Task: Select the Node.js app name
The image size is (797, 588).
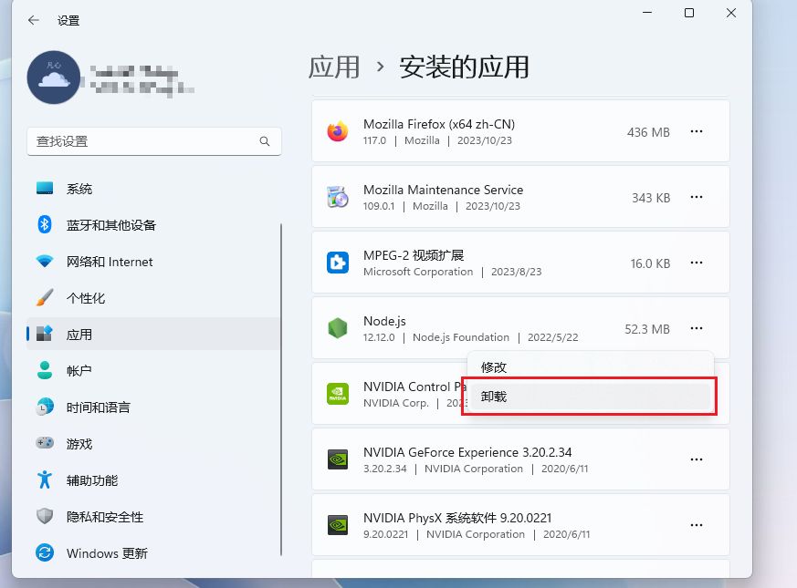Action: click(384, 321)
